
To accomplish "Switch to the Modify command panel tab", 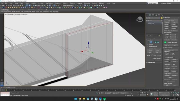I will (x=150, y=15).
